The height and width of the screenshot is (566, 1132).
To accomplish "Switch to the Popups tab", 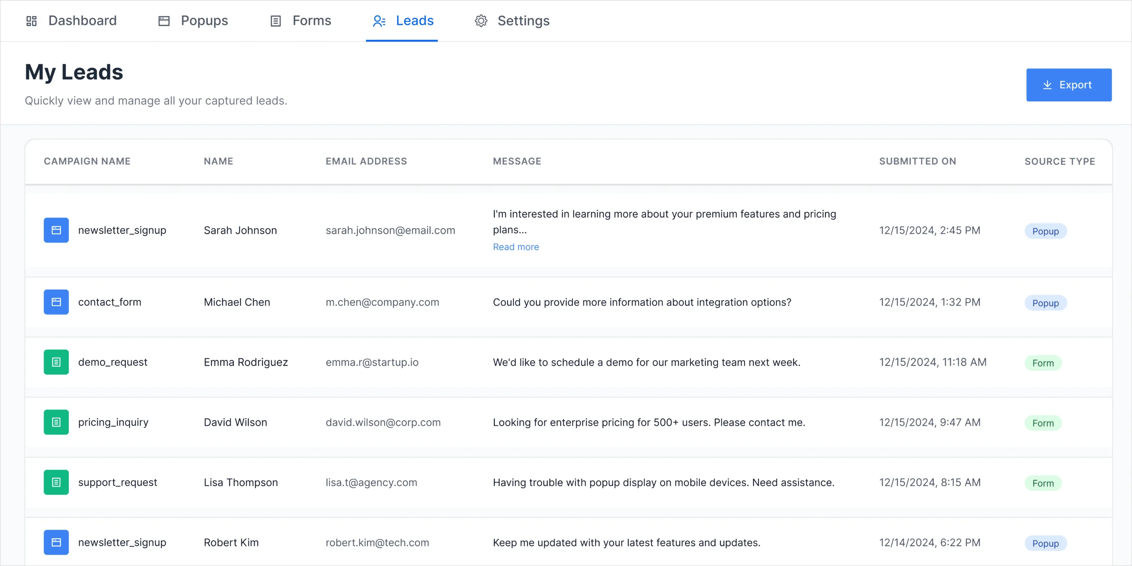I will click(x=193, y=21).
